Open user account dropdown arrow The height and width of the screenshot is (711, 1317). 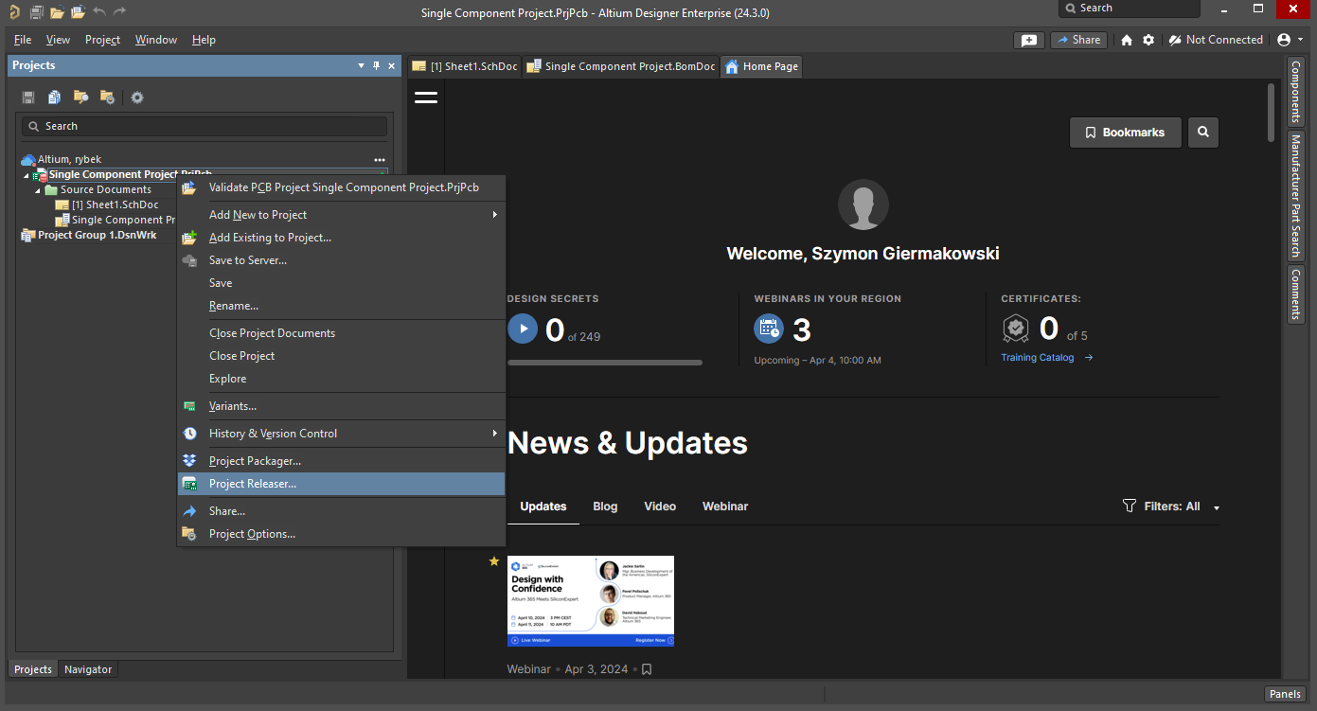1300,41
